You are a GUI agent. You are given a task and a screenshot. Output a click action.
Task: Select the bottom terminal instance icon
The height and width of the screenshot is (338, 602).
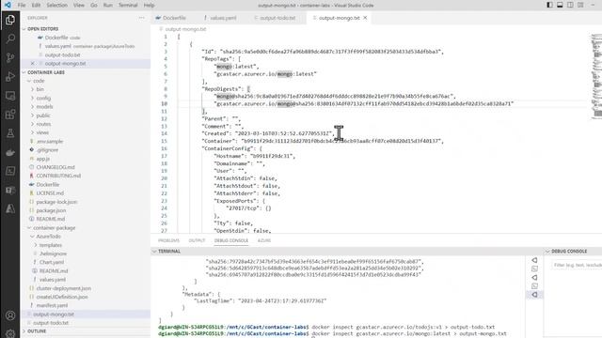point(534,295)
